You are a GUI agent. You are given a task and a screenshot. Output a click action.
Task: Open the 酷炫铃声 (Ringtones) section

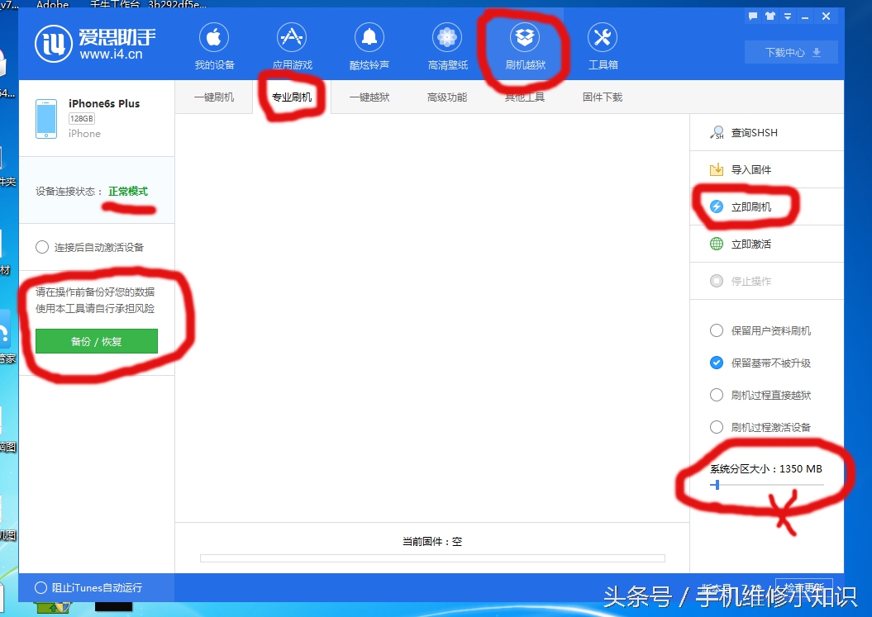[369, 45]
